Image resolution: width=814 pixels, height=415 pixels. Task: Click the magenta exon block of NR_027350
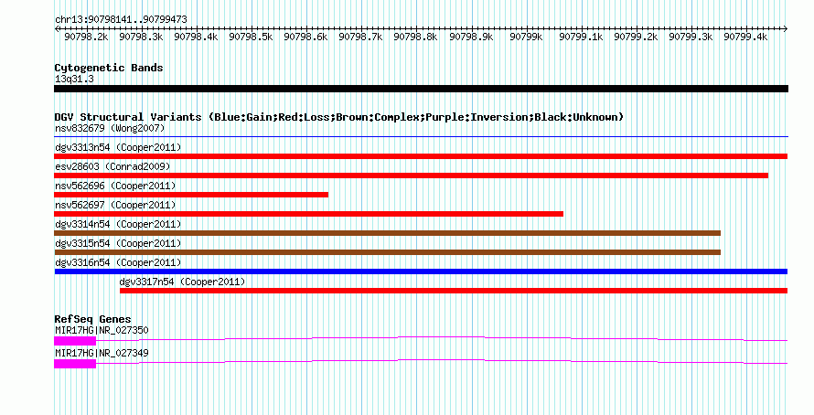tap(75, 341)
